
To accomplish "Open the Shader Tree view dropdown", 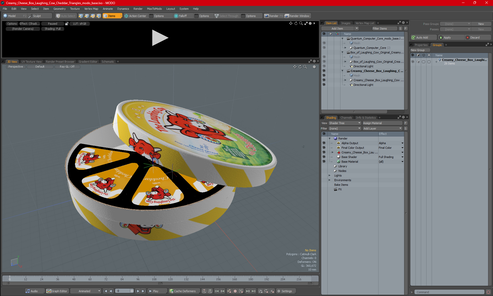I will tap(345, 123).
